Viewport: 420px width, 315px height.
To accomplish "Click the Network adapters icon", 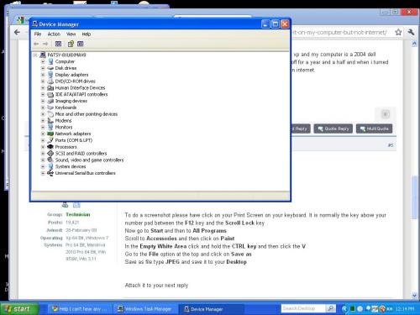I will pyautogui.click(x=50, y=134).
